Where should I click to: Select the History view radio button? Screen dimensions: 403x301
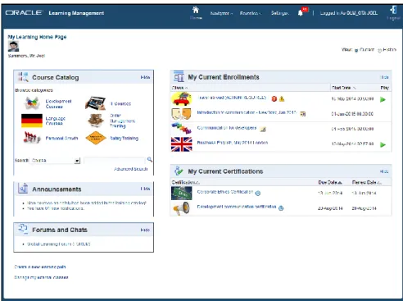pyautogui.click(x=379, y=50)
